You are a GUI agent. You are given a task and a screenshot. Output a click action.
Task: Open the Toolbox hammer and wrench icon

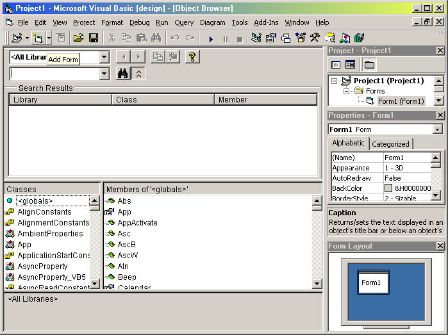click(315, 38)
